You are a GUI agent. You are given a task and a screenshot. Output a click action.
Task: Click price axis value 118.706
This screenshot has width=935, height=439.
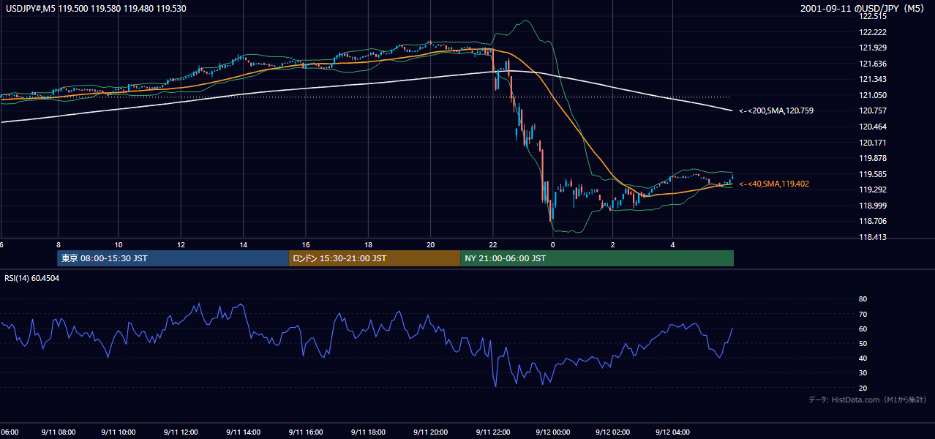pos(874,221)
